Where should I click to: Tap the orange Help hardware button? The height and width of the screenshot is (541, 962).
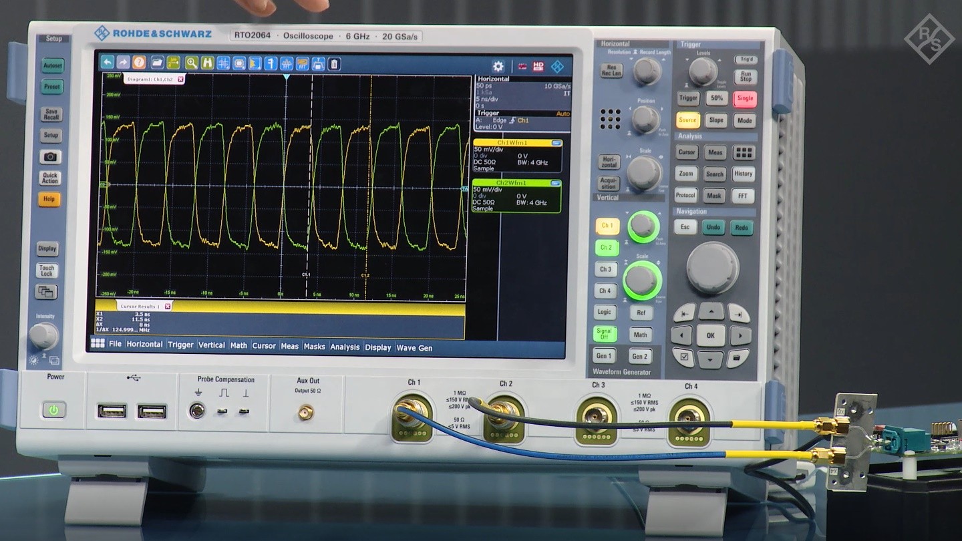tap(49, 199)
